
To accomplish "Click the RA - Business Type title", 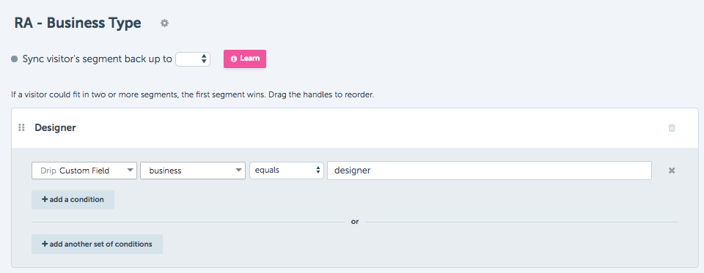I will coord(78,23).
